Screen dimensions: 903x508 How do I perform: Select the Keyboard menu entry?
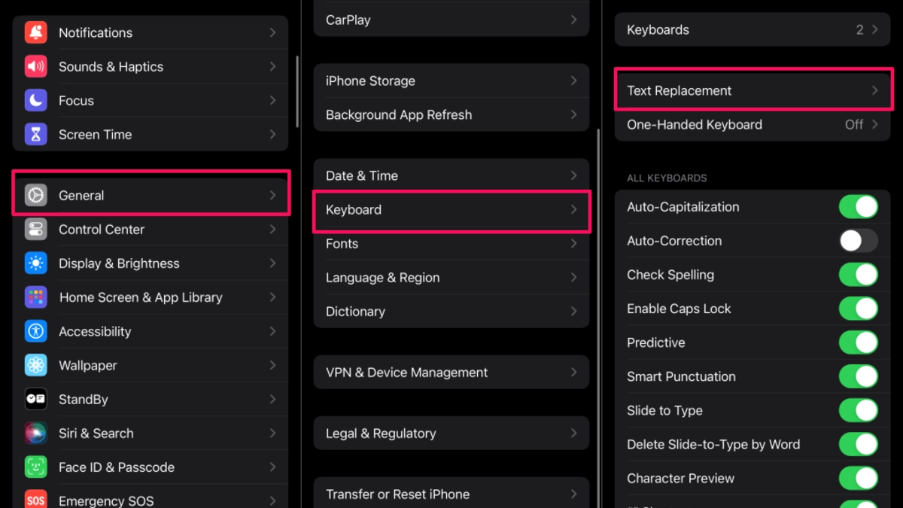[451, 209]
